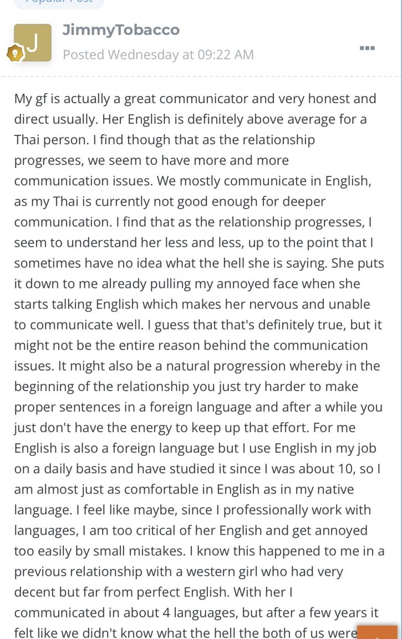402x639 pixels.
Task: Click the orange scroll-to-top button
Action: click(377, 632)
